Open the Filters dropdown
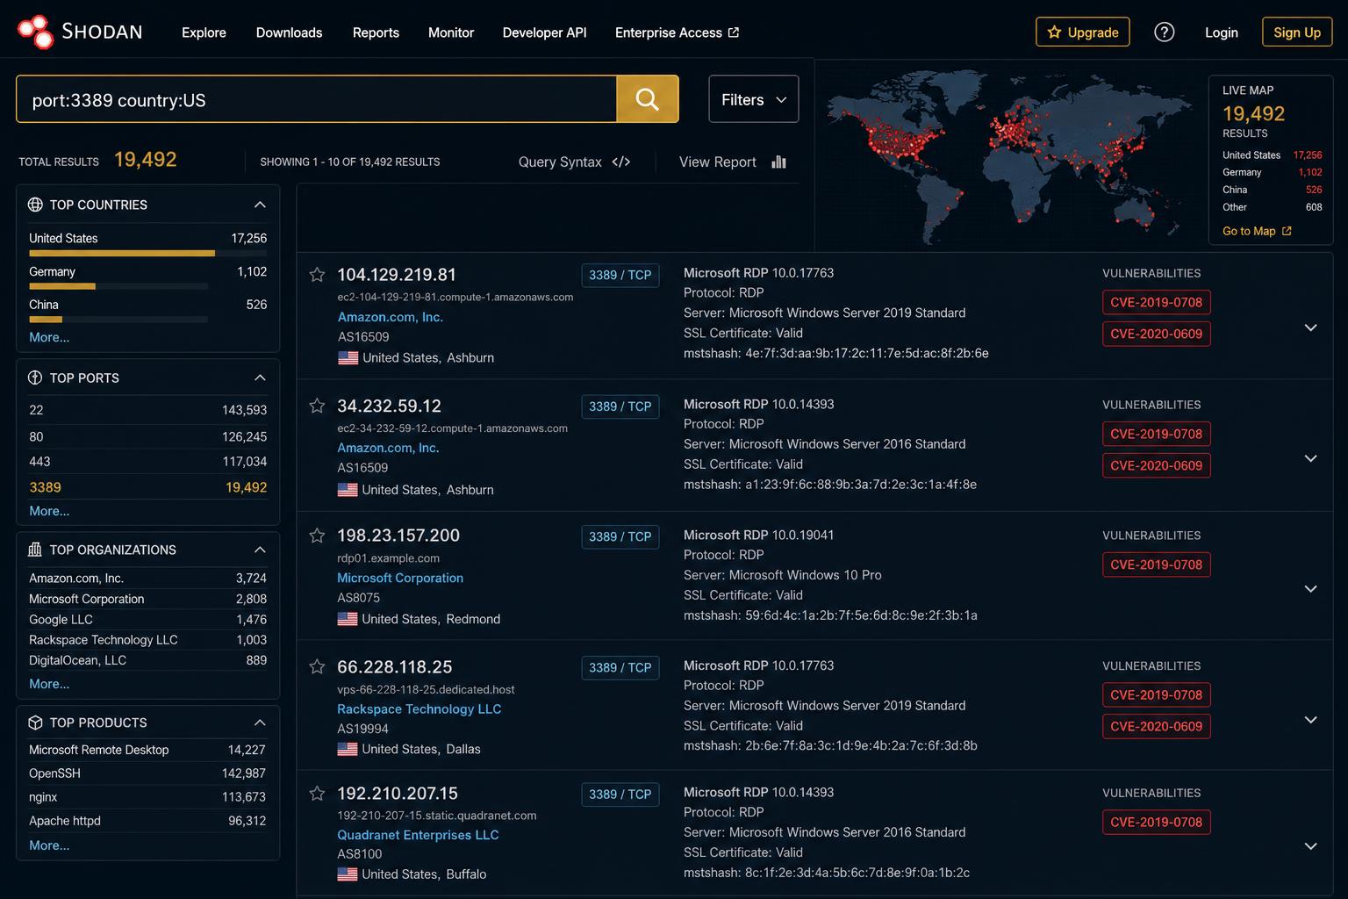1348x899 pixels. [754, 99]
